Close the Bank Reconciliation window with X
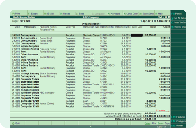Screen dimensions: 196x128 coord(169,17)
